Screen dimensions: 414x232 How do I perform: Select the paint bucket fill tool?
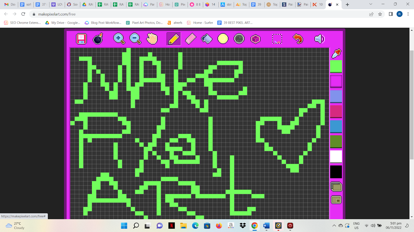tap(207, 39)
